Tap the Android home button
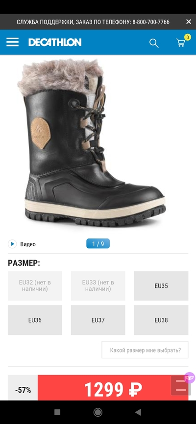Viewport: 196px width, 424px height. tap(98, 412)
